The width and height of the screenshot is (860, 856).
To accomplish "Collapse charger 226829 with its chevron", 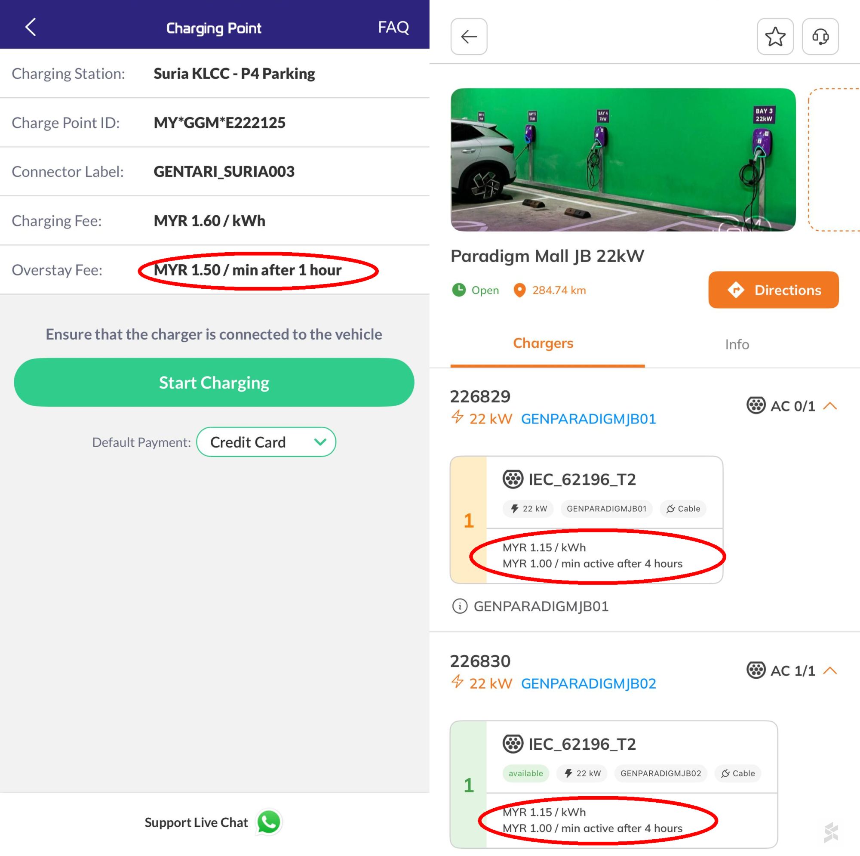I will tap(830, 406).
